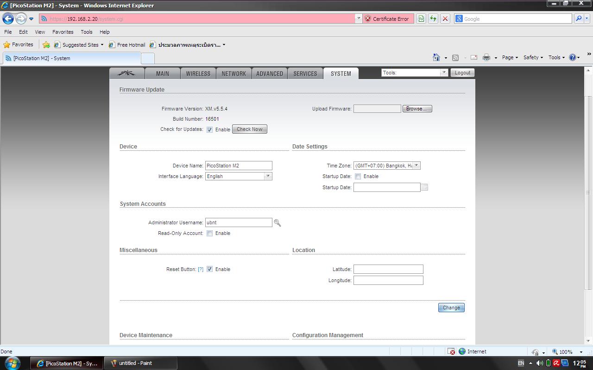Enable the Read-Only Account checkbox
Image resolution: width=593 pixels, height=370 pixels.
[209, 233]
